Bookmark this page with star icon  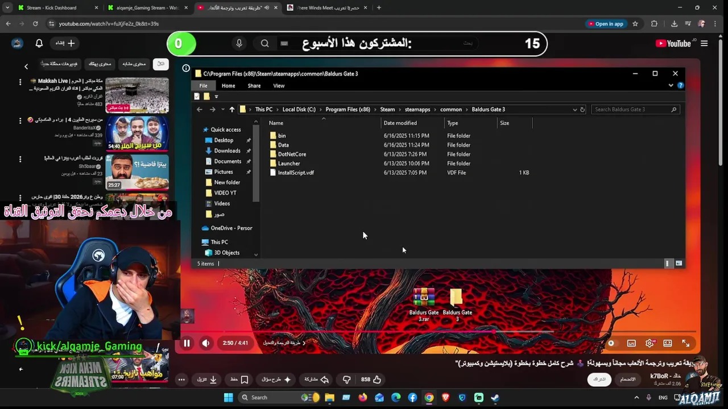(635, 24)
